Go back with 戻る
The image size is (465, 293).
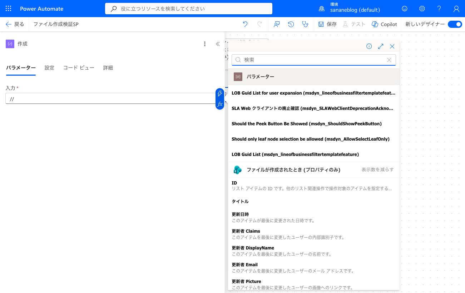[x=15, y=24]
